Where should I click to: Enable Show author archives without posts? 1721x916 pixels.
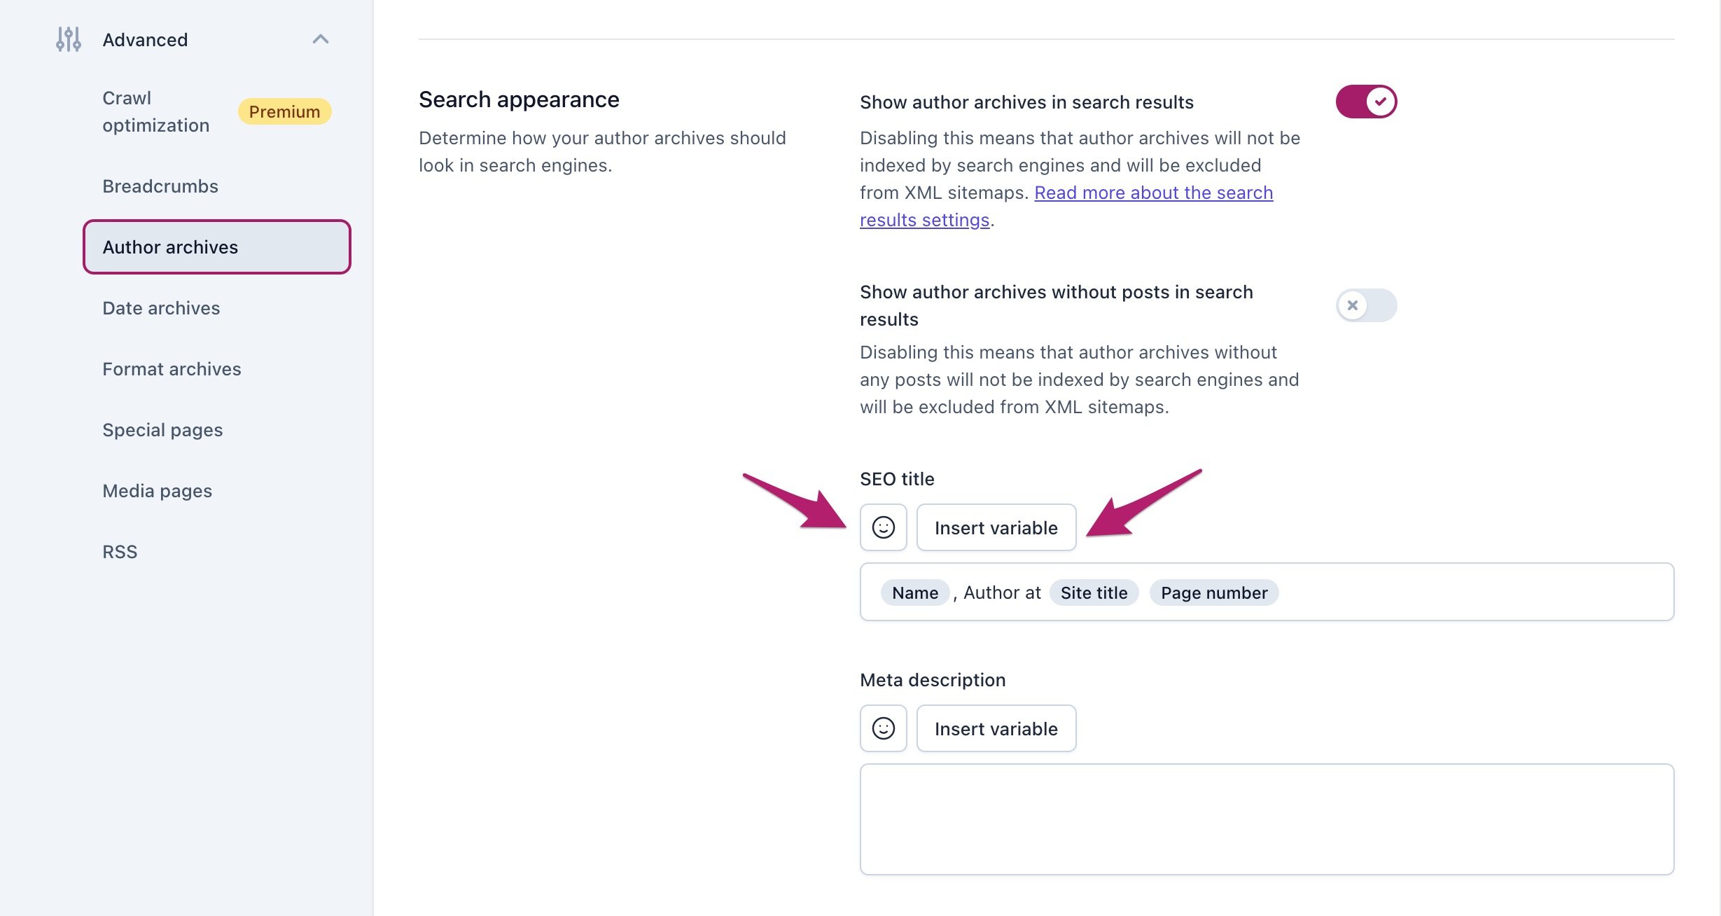point(1366,305)
